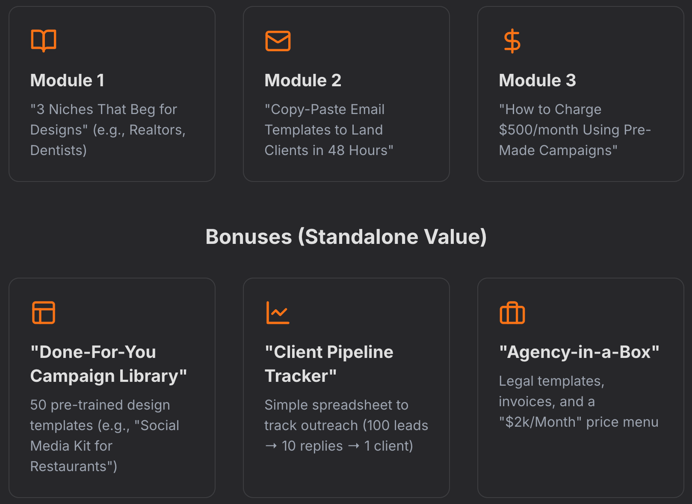This screenshot has height=504, width=692.
Task: Click the open book icon
Action: pyautogui.click(x=44, y=41)
